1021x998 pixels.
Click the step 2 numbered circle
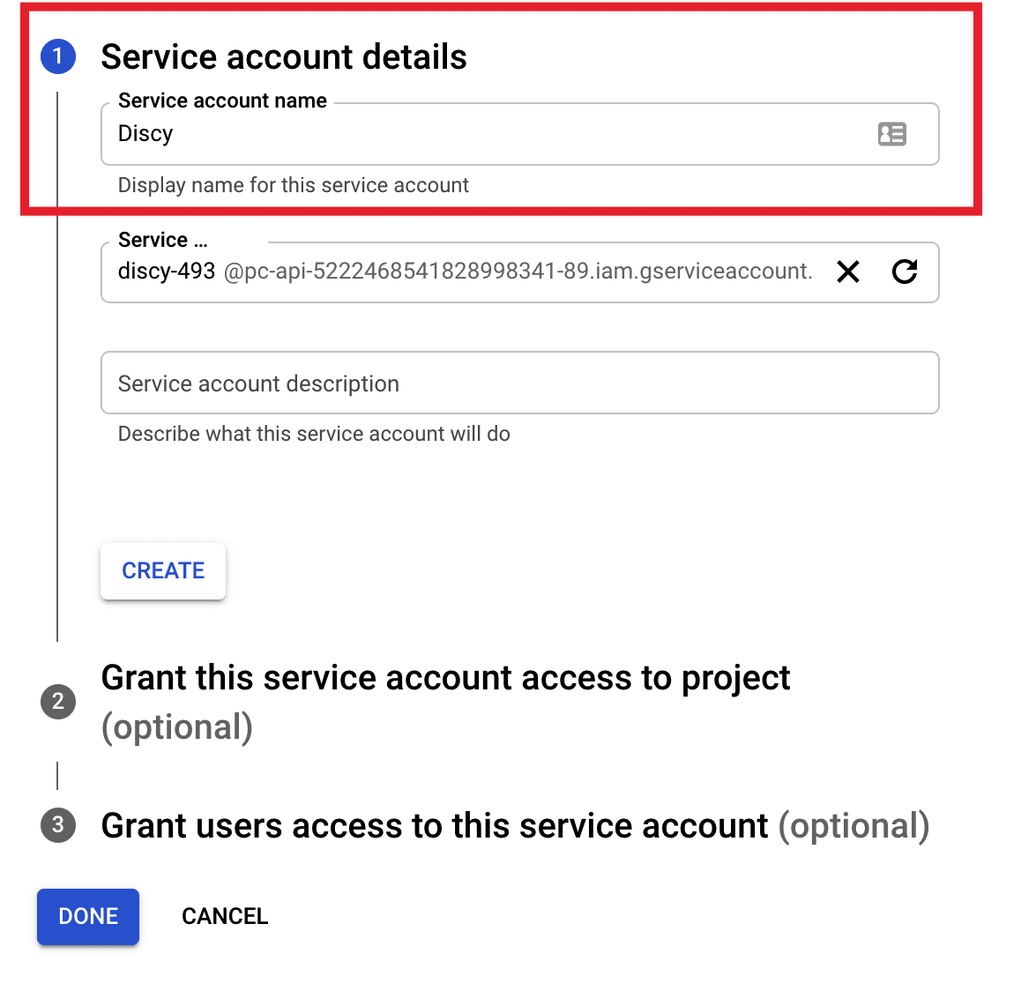pyautogui.click(x=58, y=702)
